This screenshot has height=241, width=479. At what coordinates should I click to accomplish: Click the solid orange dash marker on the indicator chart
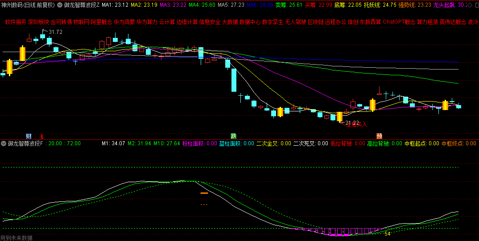[x=204, y=193]
